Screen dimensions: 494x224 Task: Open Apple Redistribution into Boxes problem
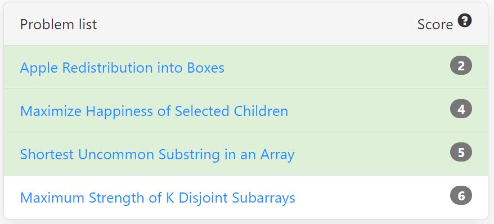(122, 68)
